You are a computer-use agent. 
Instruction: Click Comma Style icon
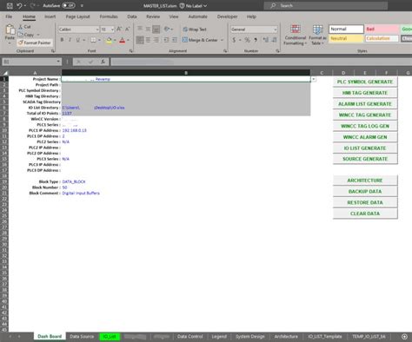256,40
